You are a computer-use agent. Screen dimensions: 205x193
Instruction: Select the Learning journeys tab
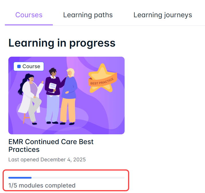[163, 15]
